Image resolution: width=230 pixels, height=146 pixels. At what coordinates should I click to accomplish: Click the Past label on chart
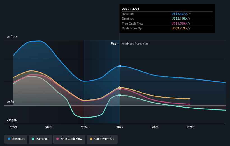click(114, 44)
